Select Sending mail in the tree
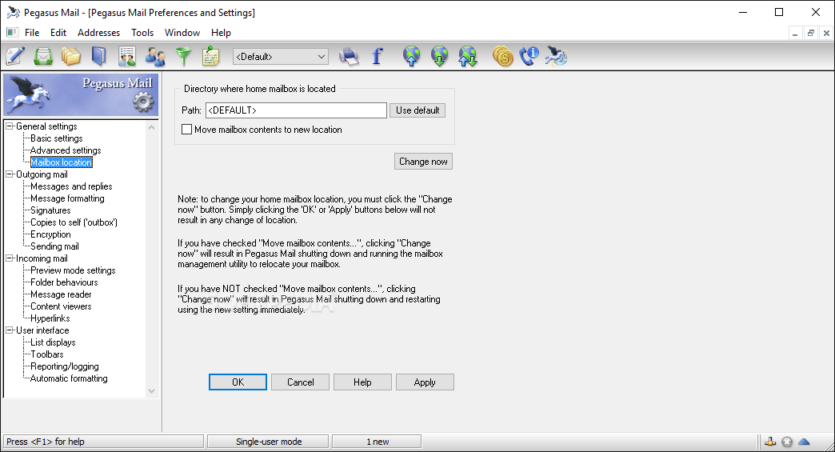This screenshot has width=835, height=452. click(54, 246)
